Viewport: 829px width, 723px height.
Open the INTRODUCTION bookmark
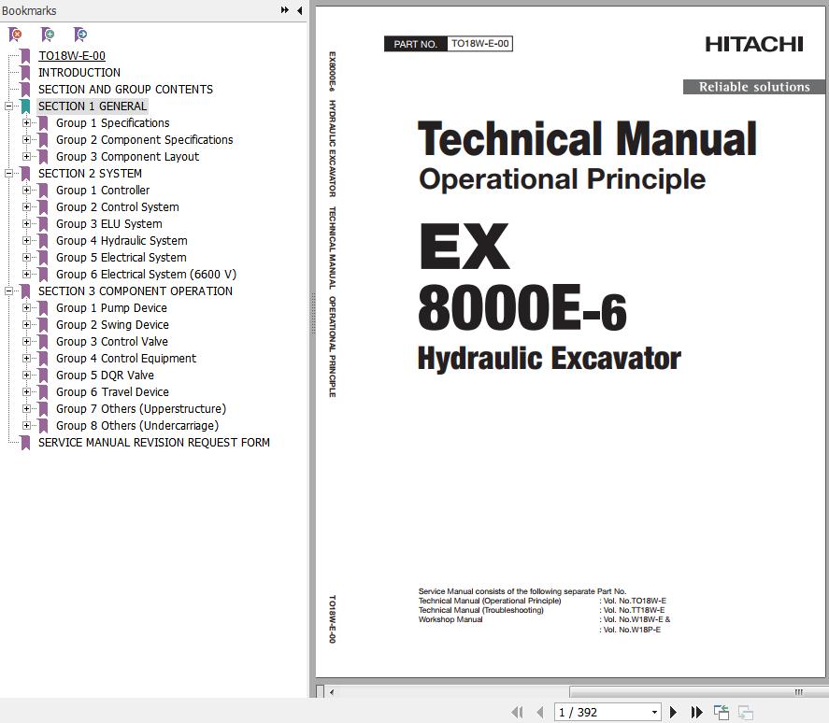tap(79, 73)
